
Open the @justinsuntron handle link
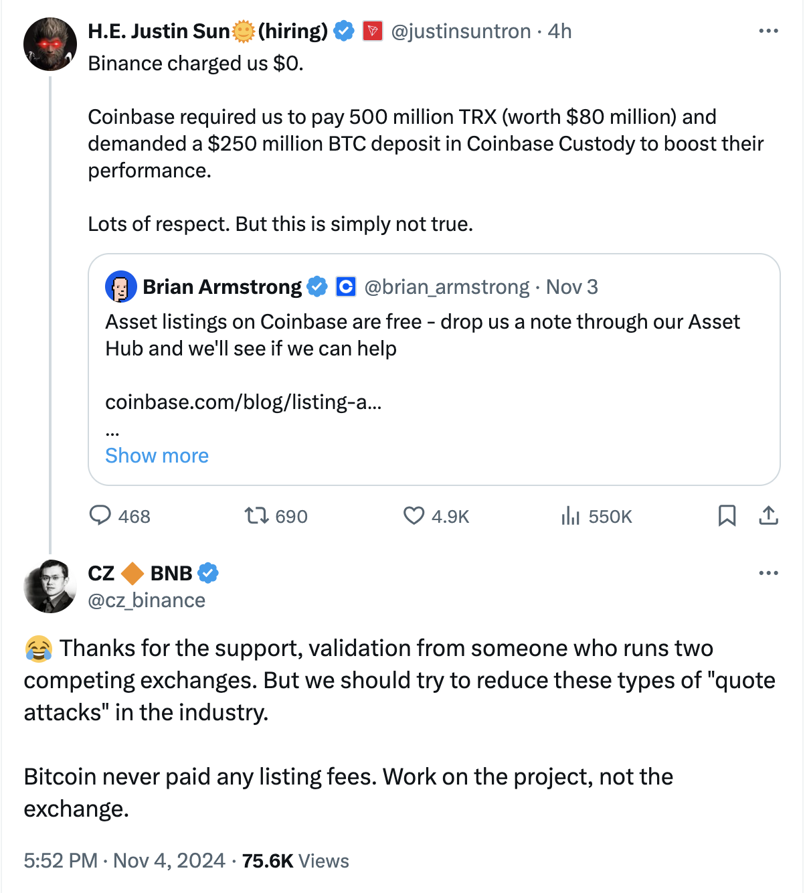point(460,31)
